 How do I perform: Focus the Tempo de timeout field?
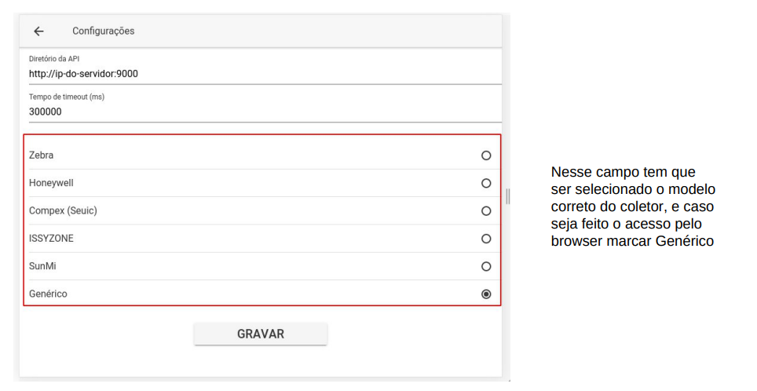pyautogui.click(x=265, y=112)
